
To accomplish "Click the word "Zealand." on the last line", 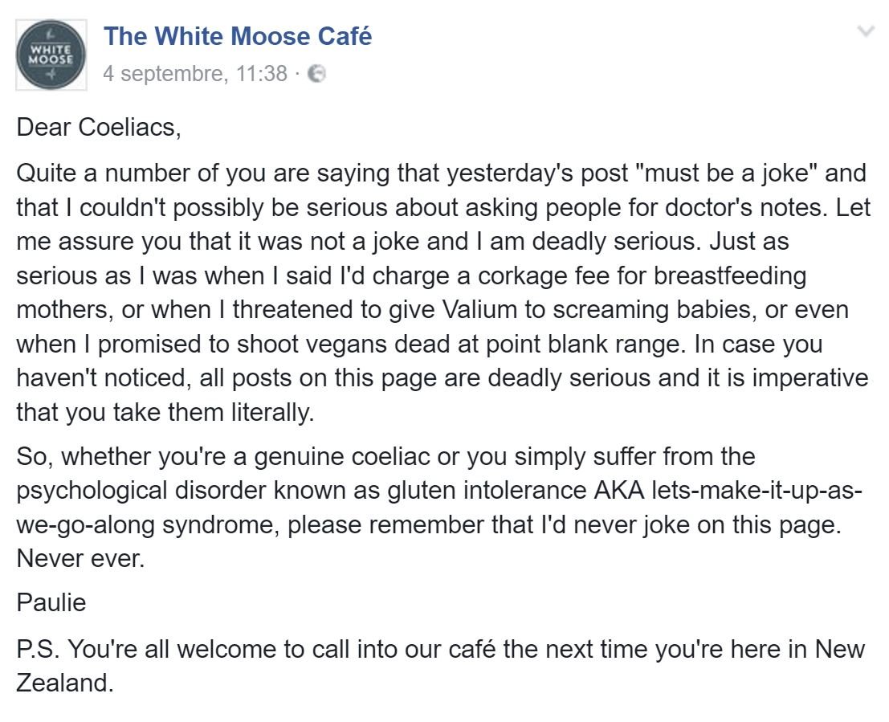I will 64,683.
